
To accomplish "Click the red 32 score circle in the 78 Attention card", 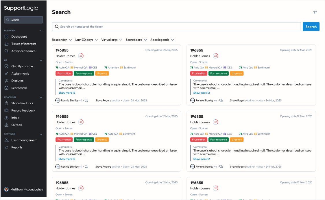I will click(81, 56).
